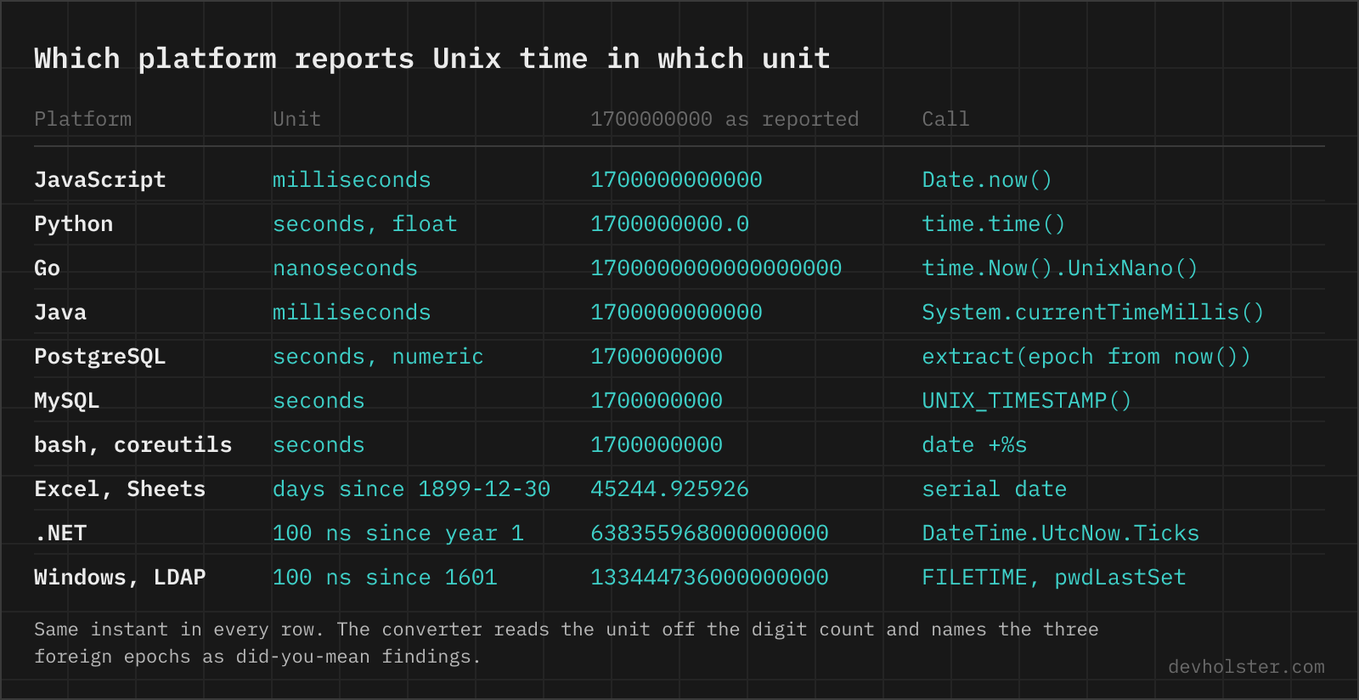Click the '100 ns since year 1' unit
Image resolution: width=1359 pixels, height=700 pixels.
(398, 533)
